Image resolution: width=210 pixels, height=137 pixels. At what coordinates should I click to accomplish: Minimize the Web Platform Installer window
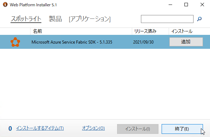(x=170, y=5)
